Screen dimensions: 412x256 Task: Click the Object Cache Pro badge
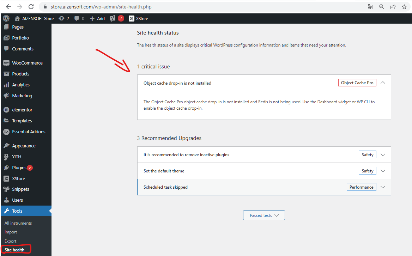[357, 83]
